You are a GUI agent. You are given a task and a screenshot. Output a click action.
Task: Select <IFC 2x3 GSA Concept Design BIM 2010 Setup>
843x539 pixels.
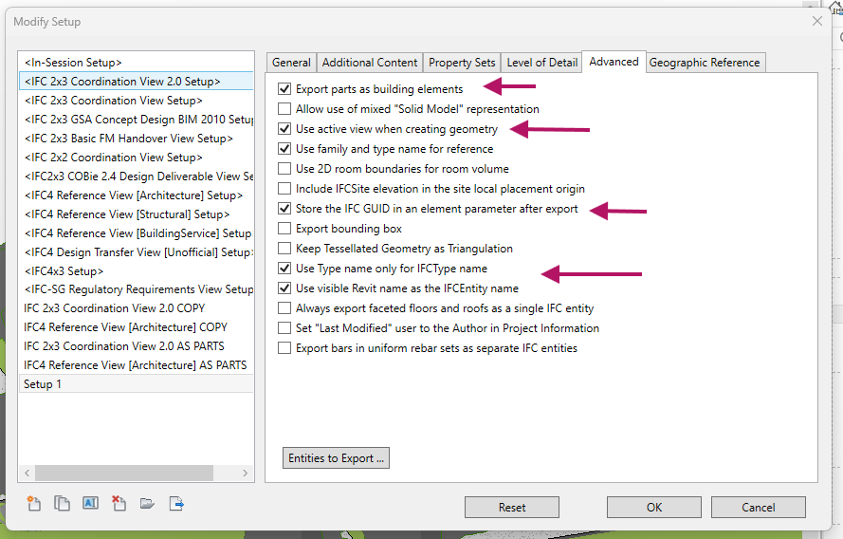[x=136, y=119]
